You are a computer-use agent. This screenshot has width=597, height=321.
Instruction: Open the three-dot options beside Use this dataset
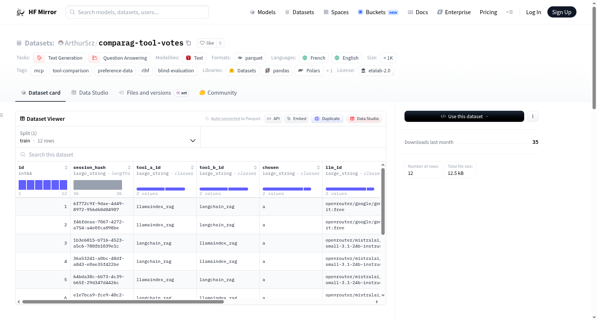coord(533,116)
